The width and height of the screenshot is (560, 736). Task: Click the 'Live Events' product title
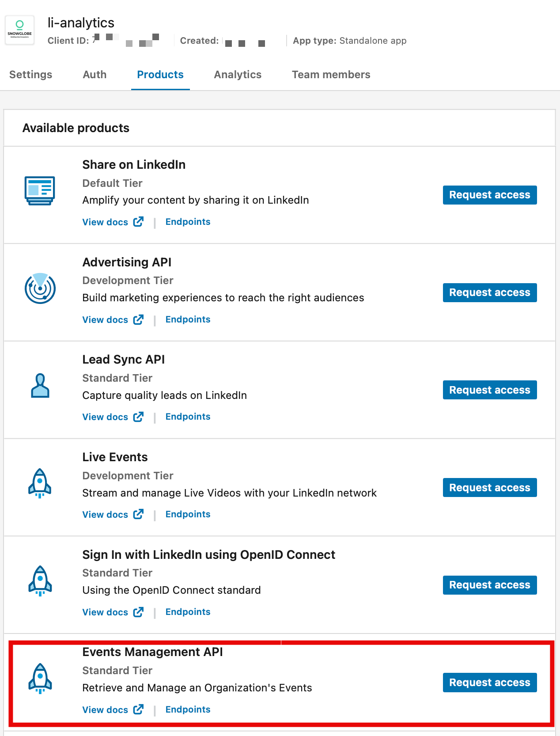115,457
